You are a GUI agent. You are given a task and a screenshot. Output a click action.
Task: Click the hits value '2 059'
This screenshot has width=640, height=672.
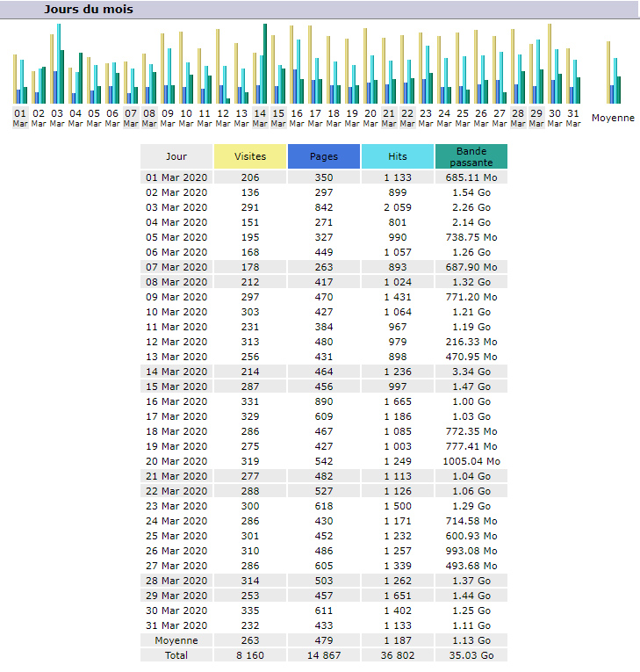pyautogui.click(x=398, y=207)
